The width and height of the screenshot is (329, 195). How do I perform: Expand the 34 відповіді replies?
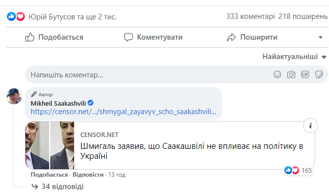point(57,187)
